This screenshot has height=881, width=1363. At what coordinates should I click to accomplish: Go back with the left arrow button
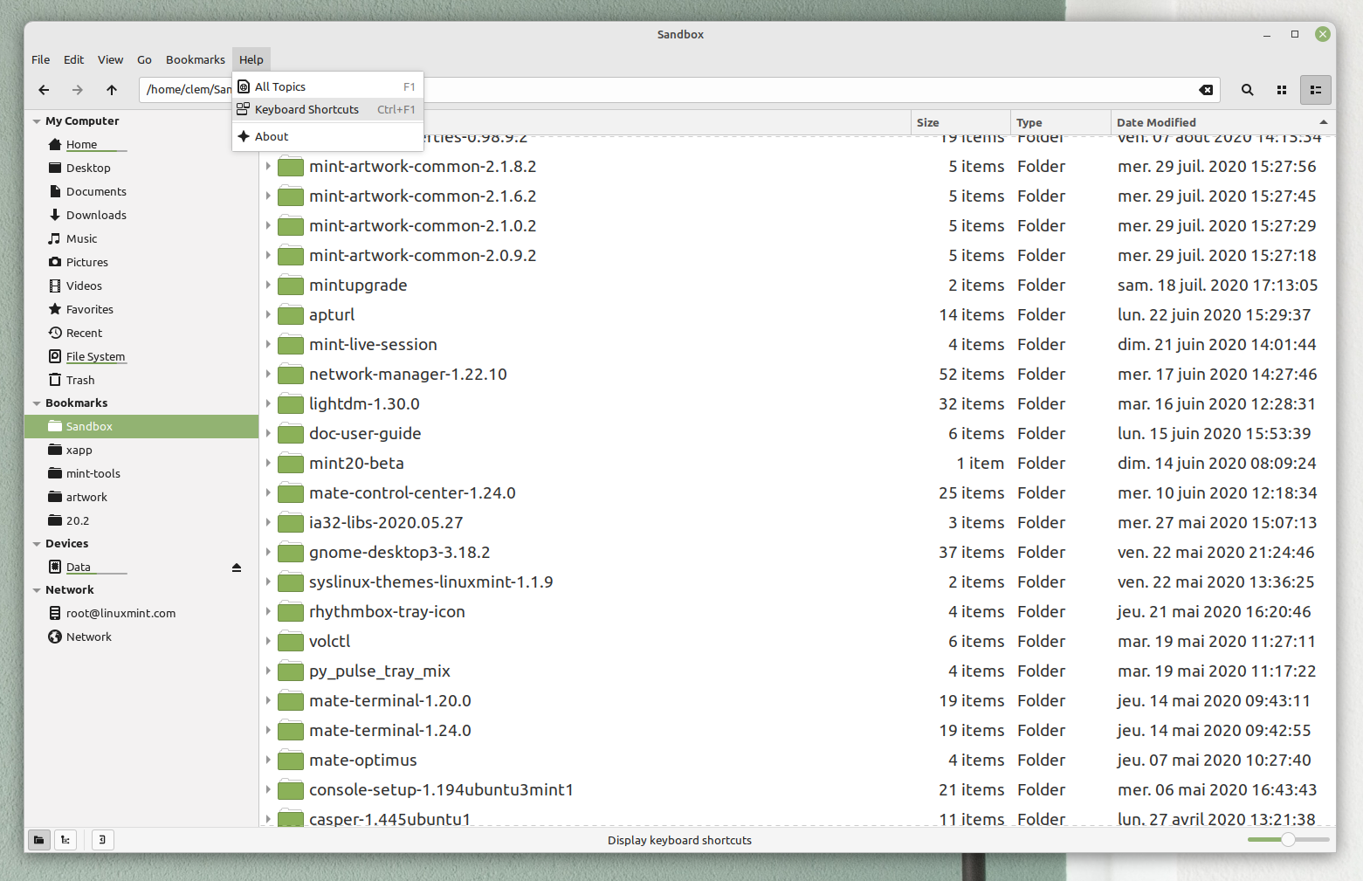[x=44, y=90]
